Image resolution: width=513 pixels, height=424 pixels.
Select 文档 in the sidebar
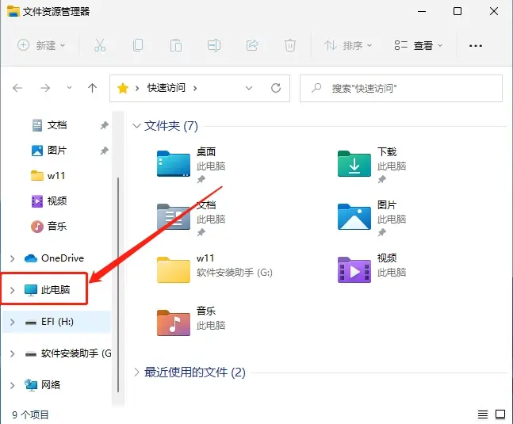(57, 125)
